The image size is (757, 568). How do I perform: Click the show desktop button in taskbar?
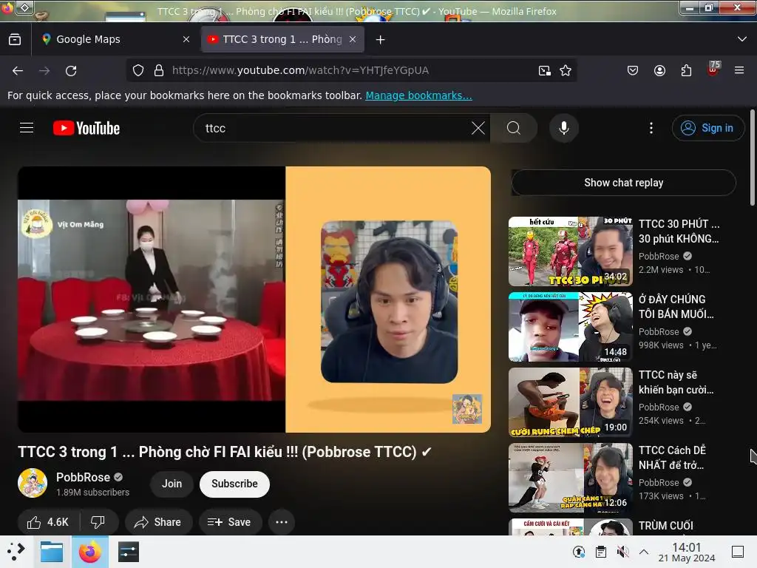click(738, 552)
